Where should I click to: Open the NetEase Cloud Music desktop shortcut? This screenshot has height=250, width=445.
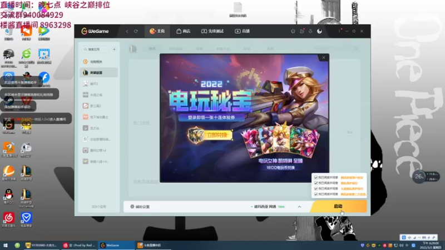(x=9, y=219)
